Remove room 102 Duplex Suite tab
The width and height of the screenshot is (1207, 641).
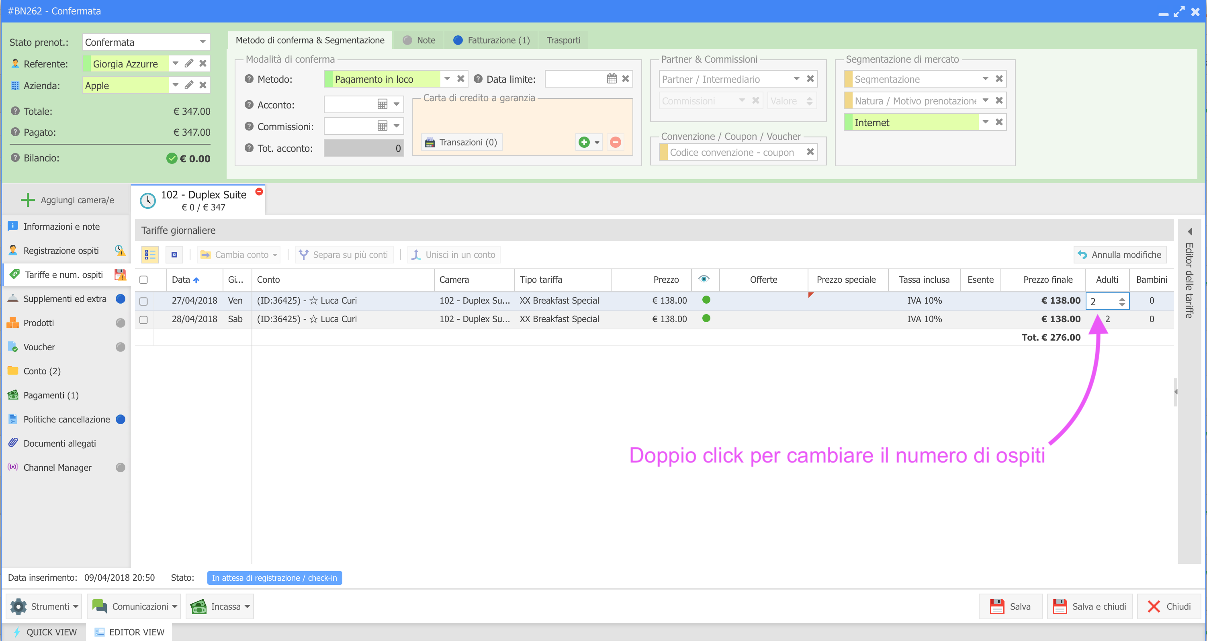[x=259, y=192]
